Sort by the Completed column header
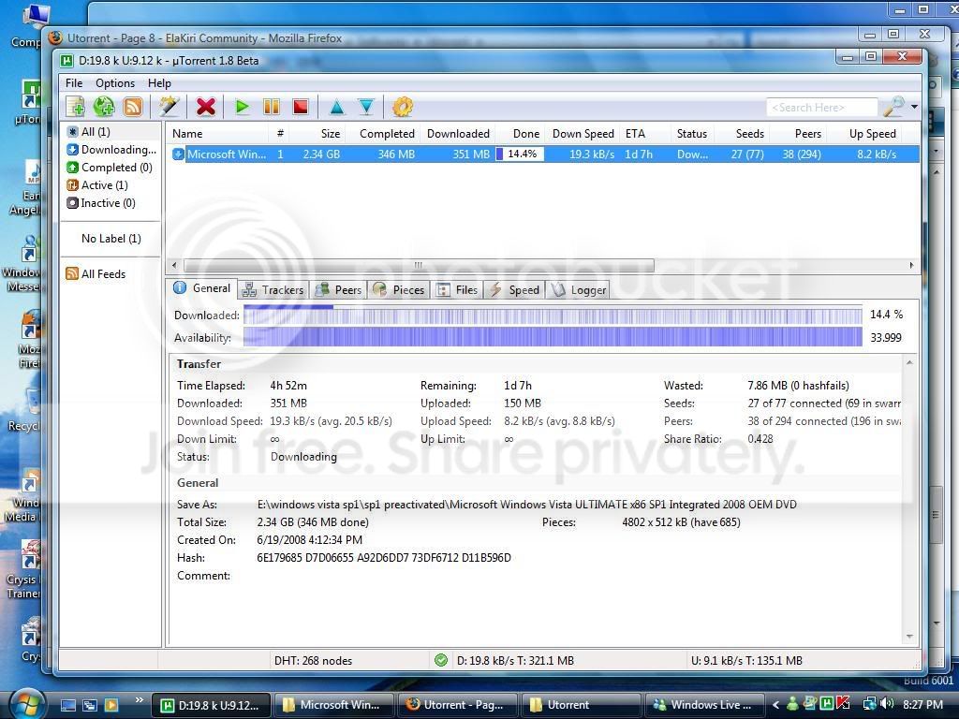The image size is (959, 719). 382,133
